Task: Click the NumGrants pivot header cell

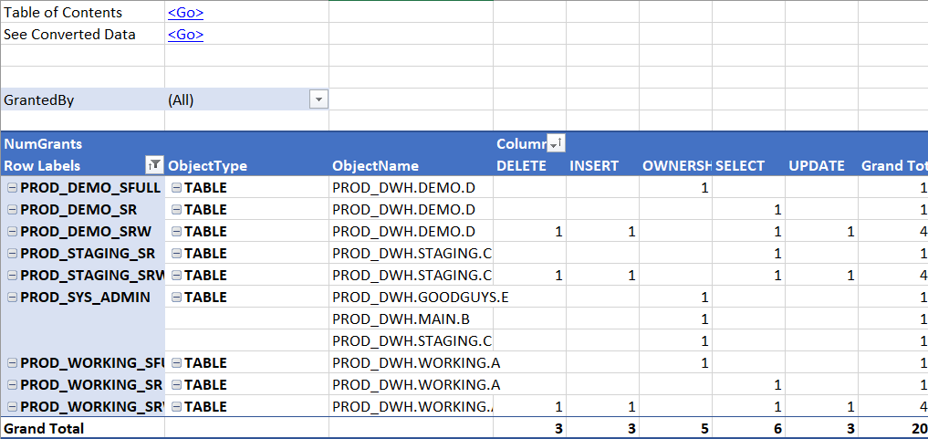Action: coord(43,144)
